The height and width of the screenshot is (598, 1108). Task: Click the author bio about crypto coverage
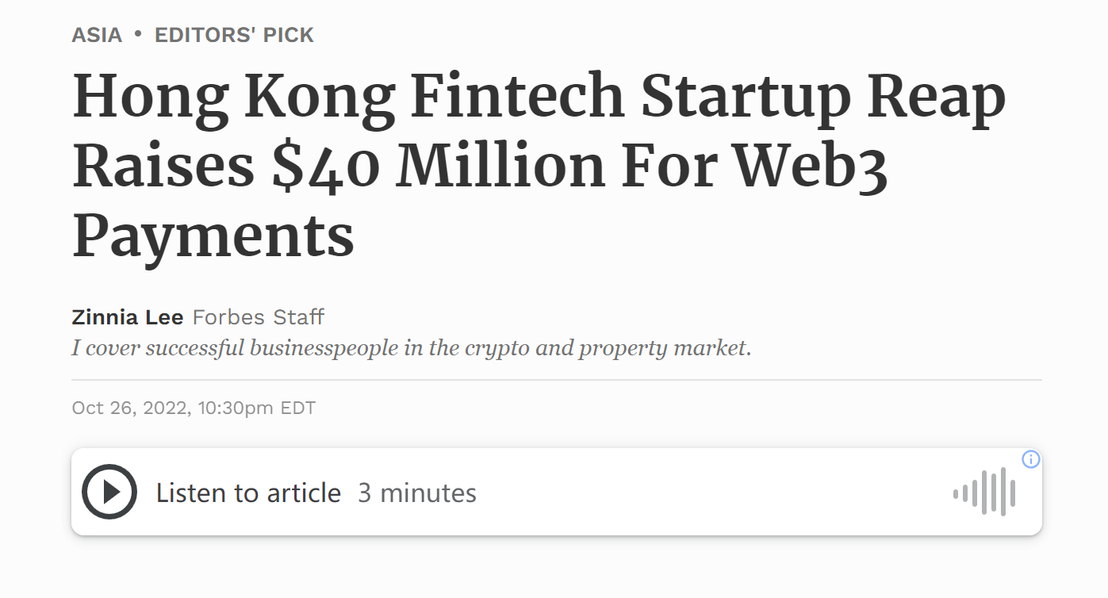pyautogui.click(x=411, y=348)
